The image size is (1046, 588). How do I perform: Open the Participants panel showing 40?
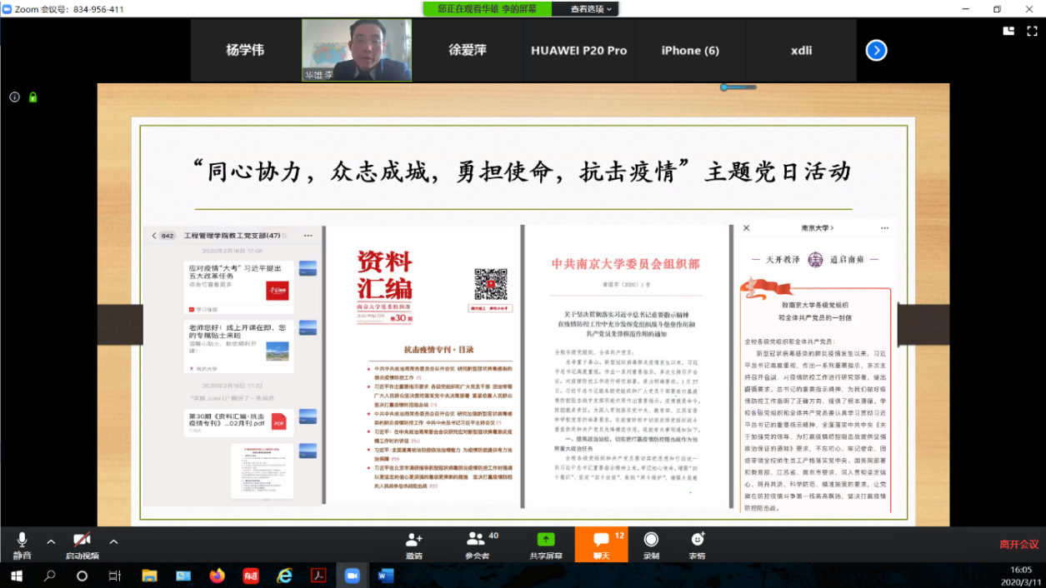click(478, 544)
